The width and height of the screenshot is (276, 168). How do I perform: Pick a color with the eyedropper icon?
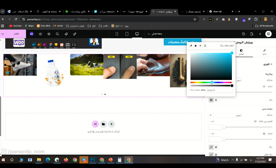pyautogui.click(x=191, y=46)
